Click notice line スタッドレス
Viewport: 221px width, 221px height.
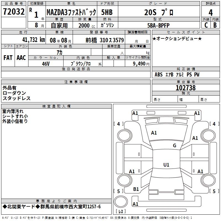17,98
